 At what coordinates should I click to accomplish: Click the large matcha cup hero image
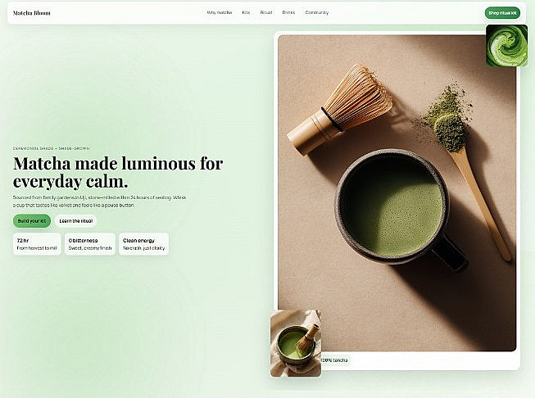coord(397,193)
